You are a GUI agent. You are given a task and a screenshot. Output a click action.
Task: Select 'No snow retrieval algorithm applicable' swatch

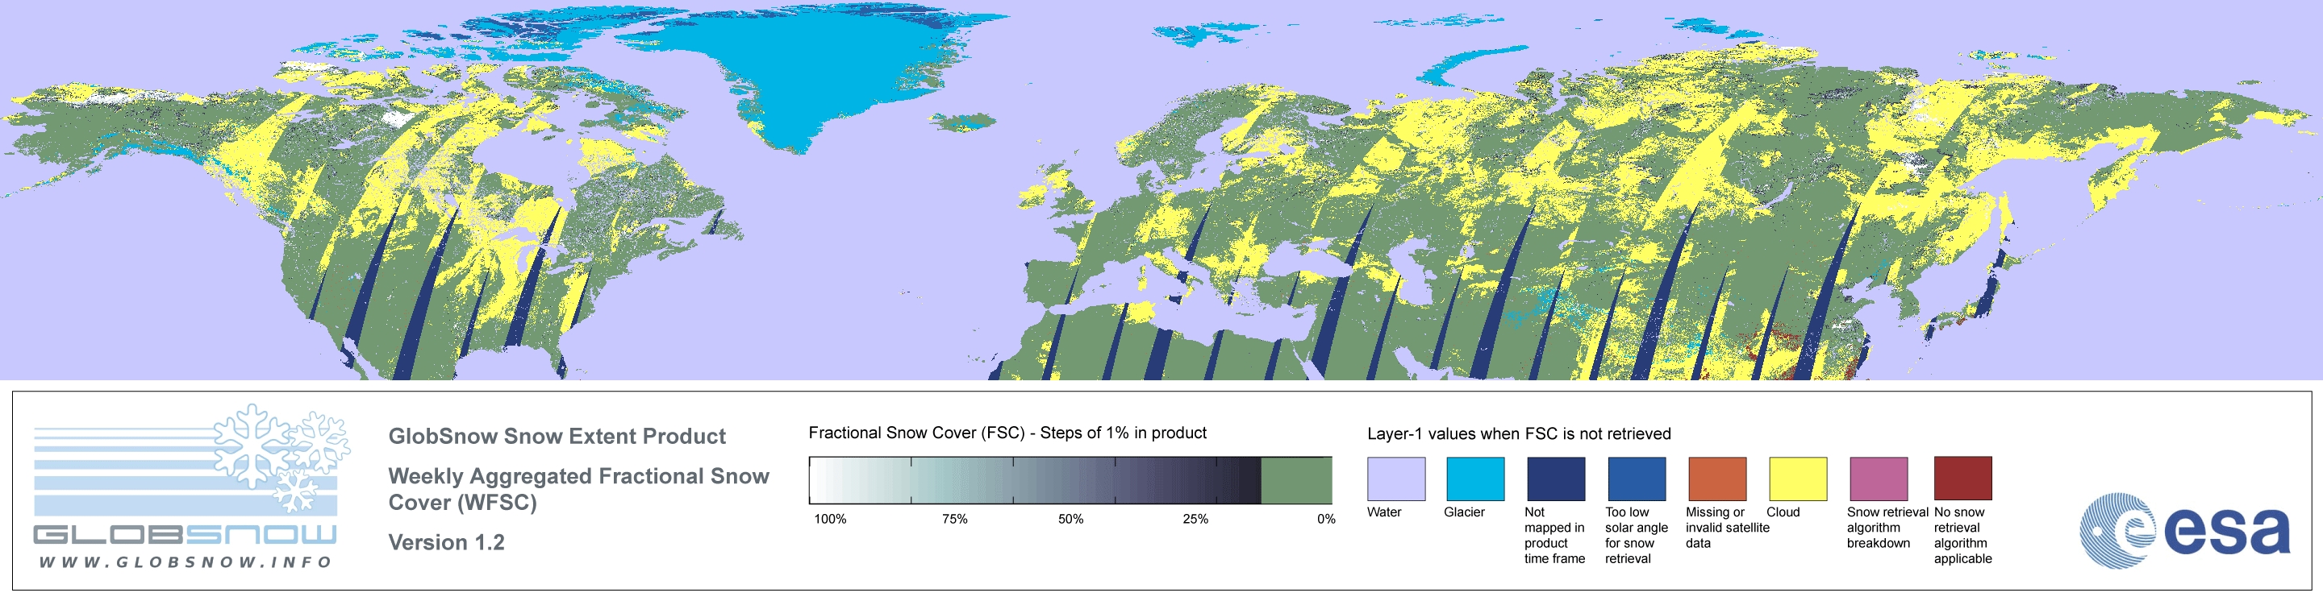coord(1963,479)
